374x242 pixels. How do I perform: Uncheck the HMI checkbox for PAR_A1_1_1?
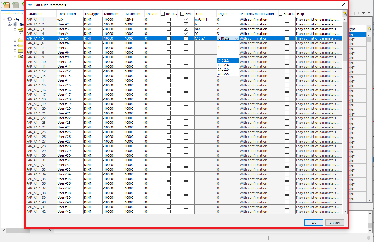(186, 20)
